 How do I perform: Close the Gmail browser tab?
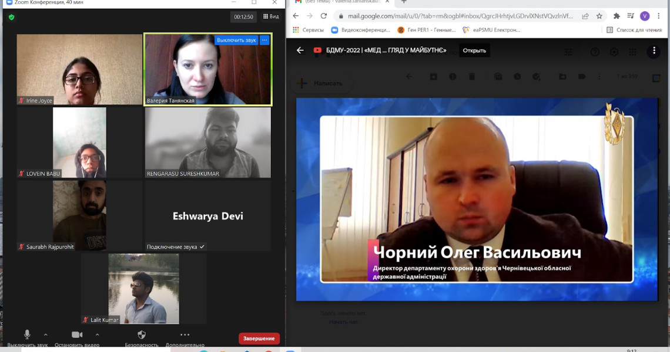click(387, 2)
